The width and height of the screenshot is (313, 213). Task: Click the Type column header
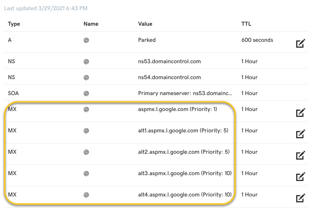(14, 24)
